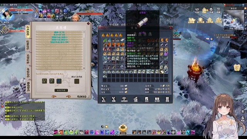247x139 pixels.
Task: Click the golden arrow icon beside 心法
Action: coord(204,10)
